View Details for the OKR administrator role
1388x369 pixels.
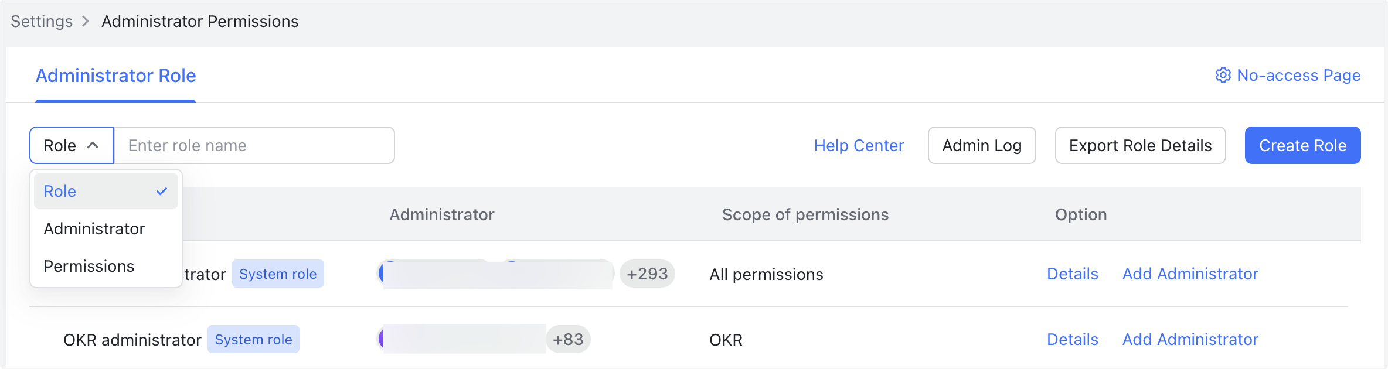(1072, 339)
